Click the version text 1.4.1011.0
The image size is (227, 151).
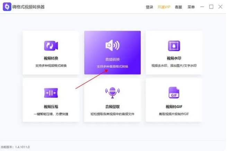click(22, 147)
